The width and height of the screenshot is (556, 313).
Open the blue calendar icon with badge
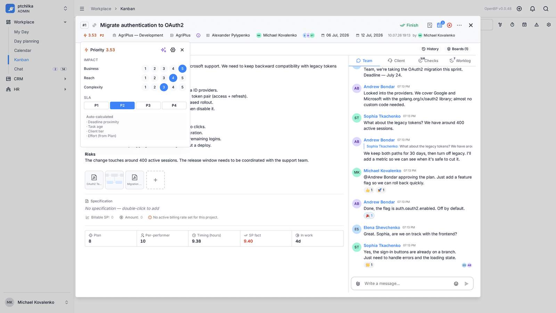pos(440,25)
